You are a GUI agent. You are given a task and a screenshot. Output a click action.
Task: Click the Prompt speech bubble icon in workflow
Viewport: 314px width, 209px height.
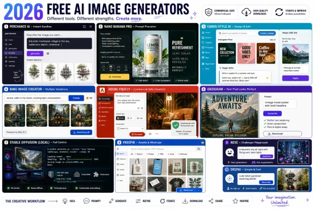(86, 201)
